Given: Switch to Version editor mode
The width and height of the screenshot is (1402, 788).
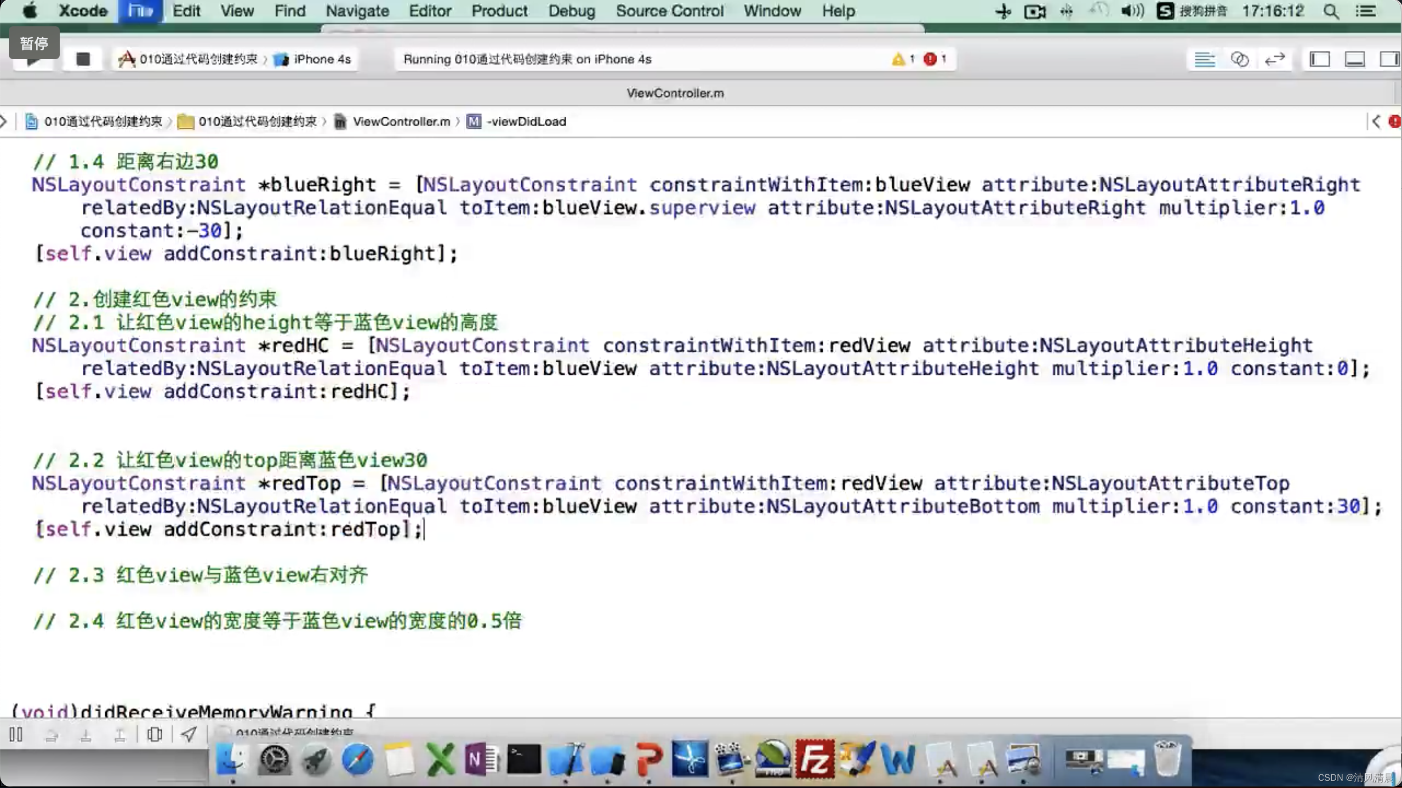Looking at the screenshot, I should click(x=1275, y=59).
